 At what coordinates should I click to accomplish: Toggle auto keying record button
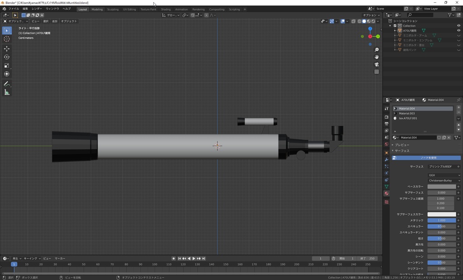(x=174, y=258)
